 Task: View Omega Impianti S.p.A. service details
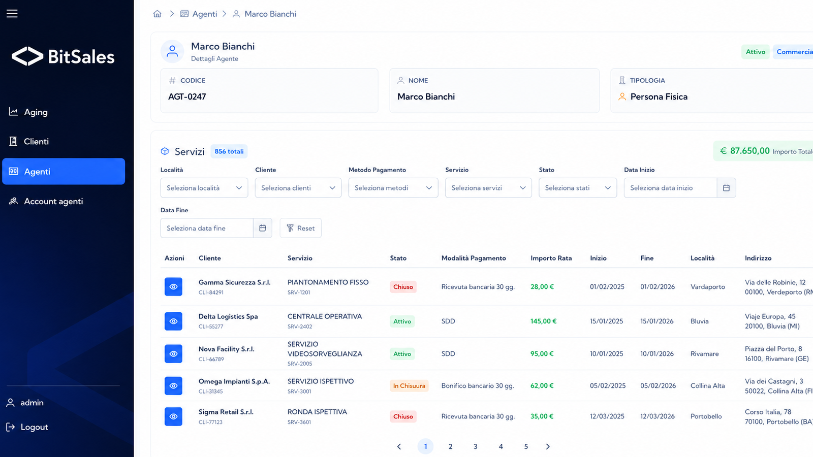coord(173,386)
